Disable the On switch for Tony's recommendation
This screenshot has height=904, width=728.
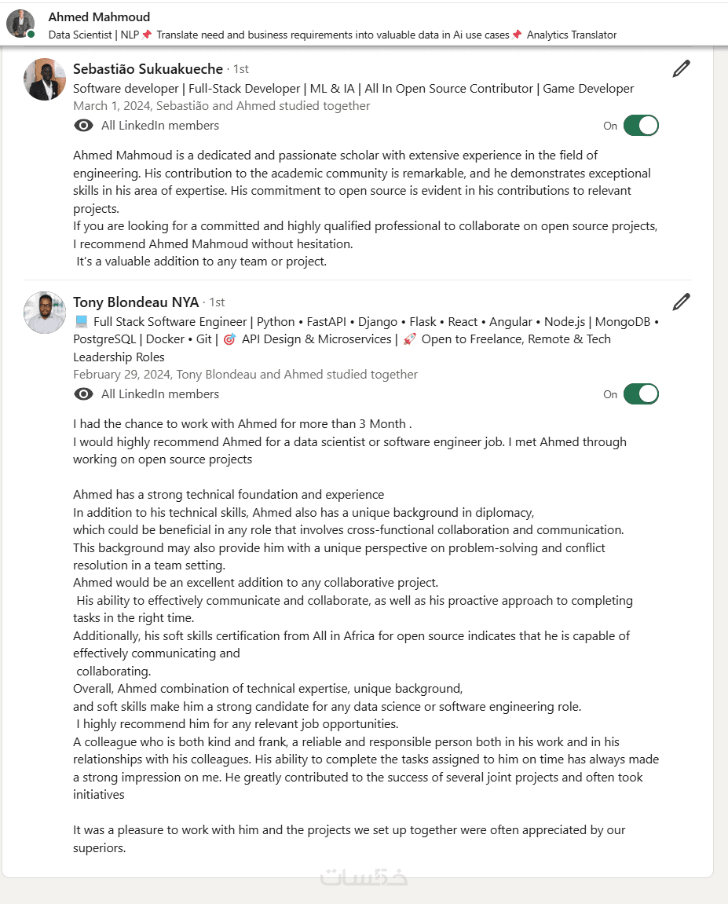[640, 394]
